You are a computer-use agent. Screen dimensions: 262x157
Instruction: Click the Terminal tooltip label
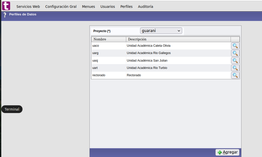[x=12, y=109]
